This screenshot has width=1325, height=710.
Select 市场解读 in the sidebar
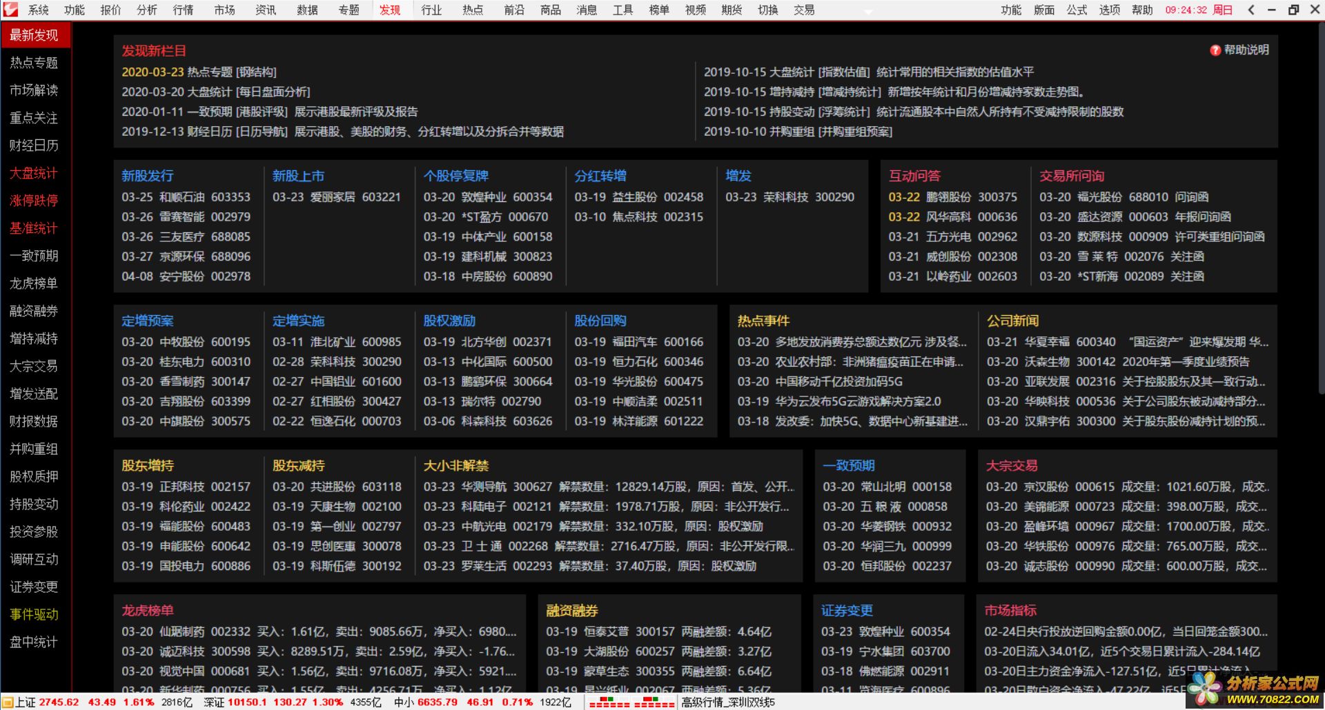[34, 90]
